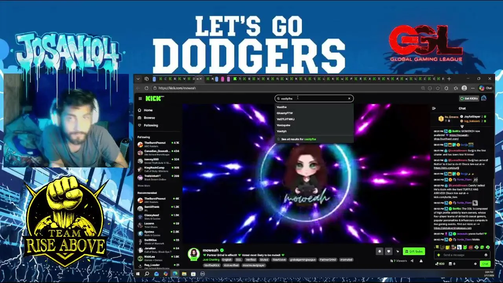
Task: Open NickLee recommended channel
Action: pos(158,258)
